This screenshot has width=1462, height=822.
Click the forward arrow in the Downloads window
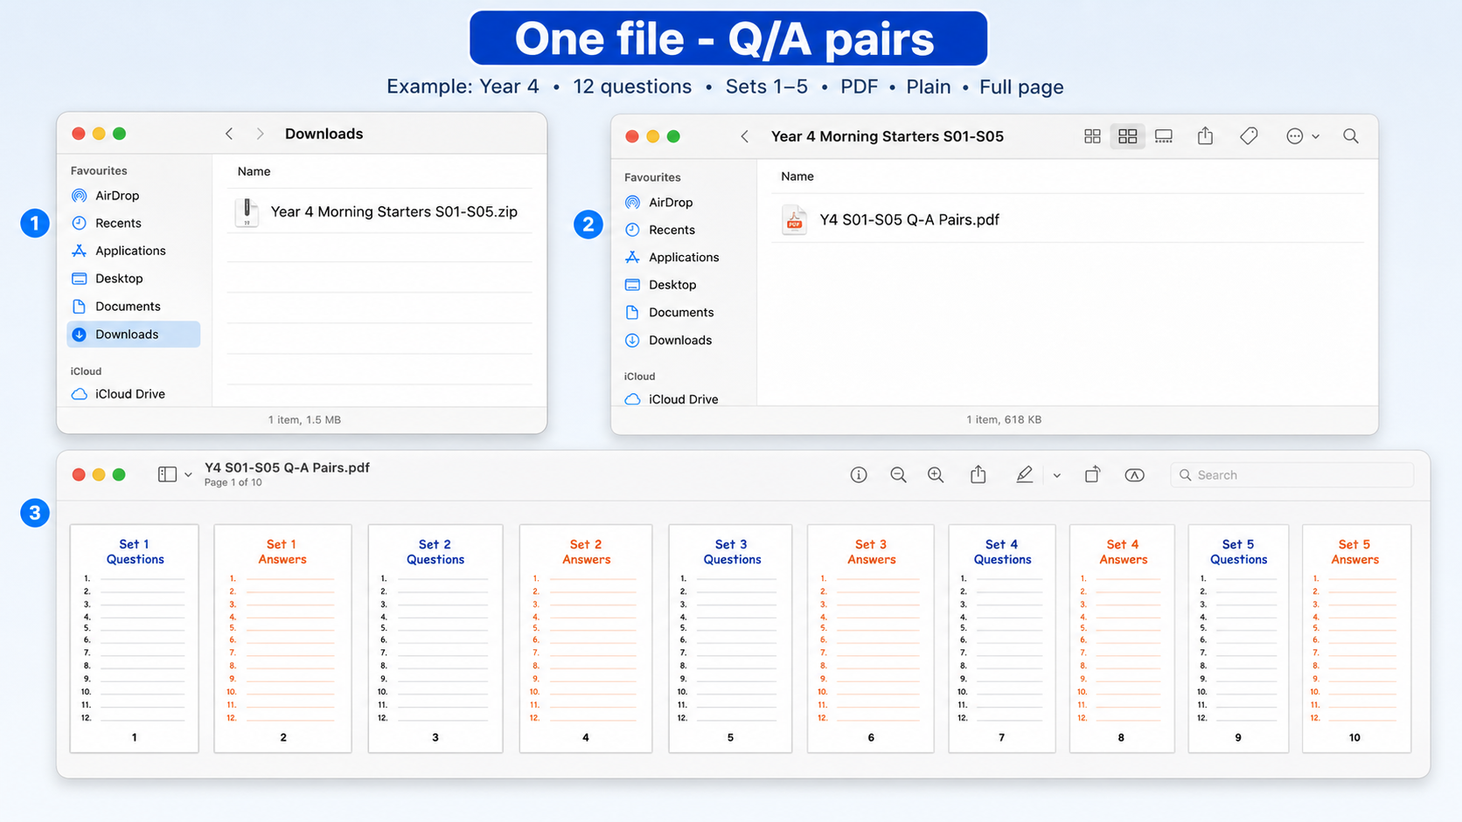click(260, 134)
